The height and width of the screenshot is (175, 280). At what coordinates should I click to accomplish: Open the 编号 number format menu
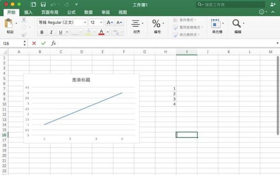coord(158,27)
